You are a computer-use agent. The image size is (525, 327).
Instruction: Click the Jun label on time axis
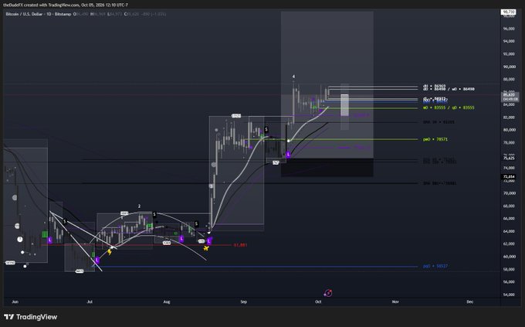pyautogui.click(x=15, y=301)
